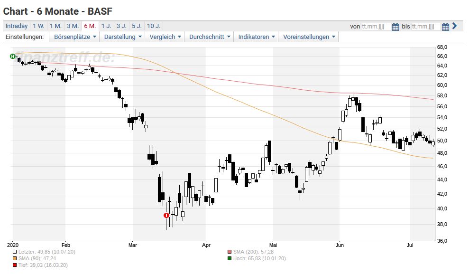Open the 'bis' date calendar picker icon
469x274 pixels.
445,27
